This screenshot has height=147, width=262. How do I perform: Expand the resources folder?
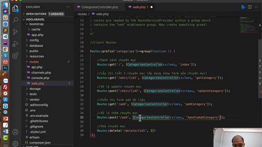click(36, 56)
